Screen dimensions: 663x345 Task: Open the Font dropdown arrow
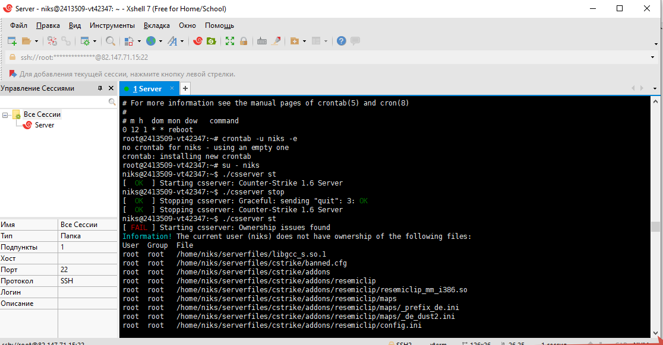point(182,41)
